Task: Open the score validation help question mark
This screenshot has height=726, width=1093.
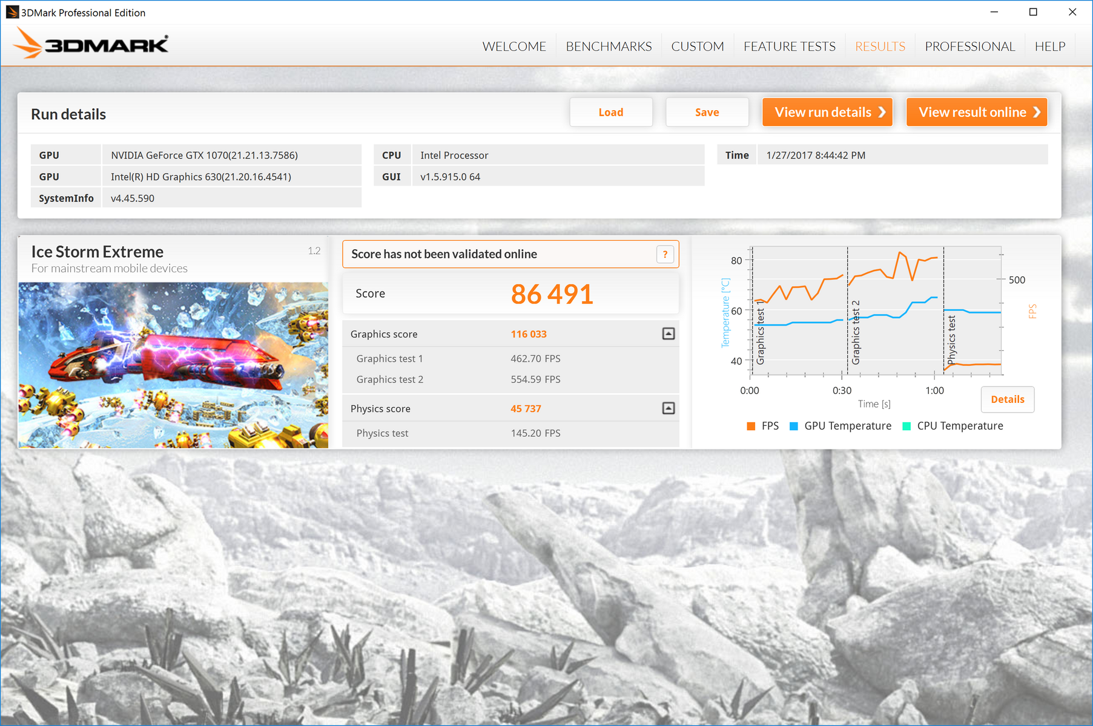Action: click(665, 254)
